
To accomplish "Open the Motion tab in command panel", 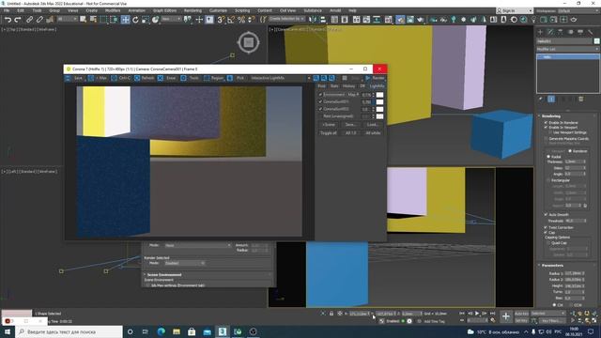I will coord(570,32).
